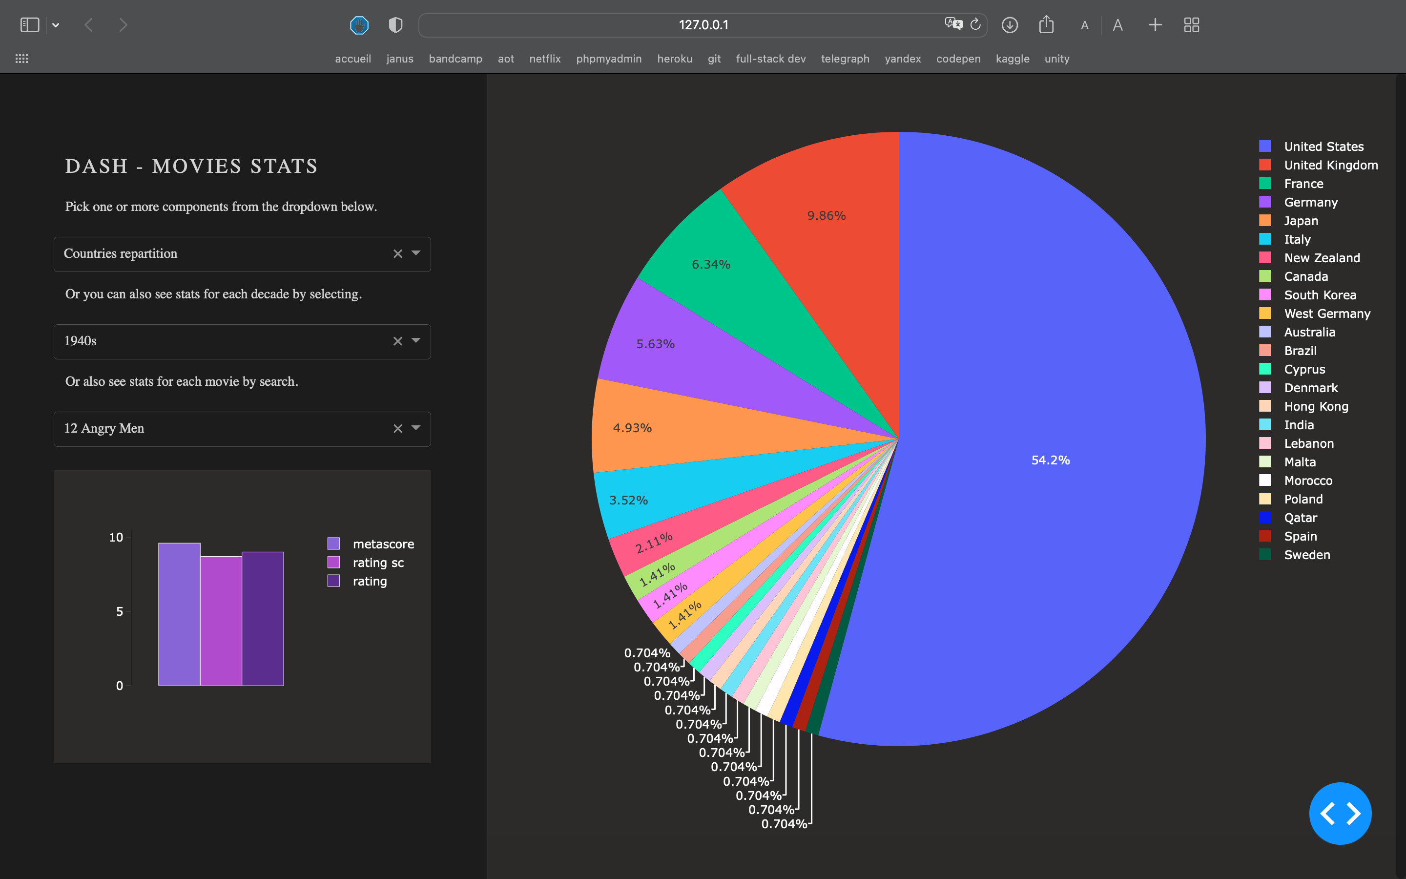
Task: Click the share icon in toolbar
Action: (x=1046, y=24)
